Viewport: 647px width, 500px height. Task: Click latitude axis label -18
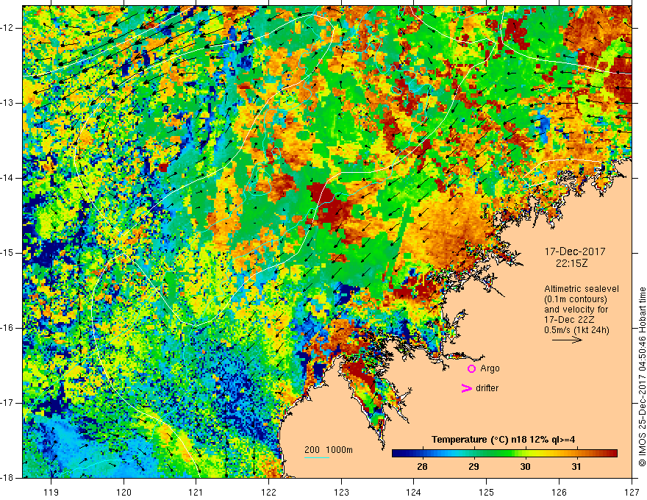point(8,478)
